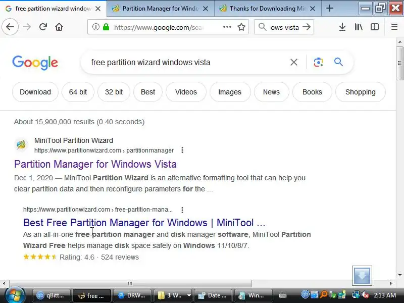This screenshot has height=303, width=404.
Task: Open the Firefox library
Action: (x=359, y=27)
